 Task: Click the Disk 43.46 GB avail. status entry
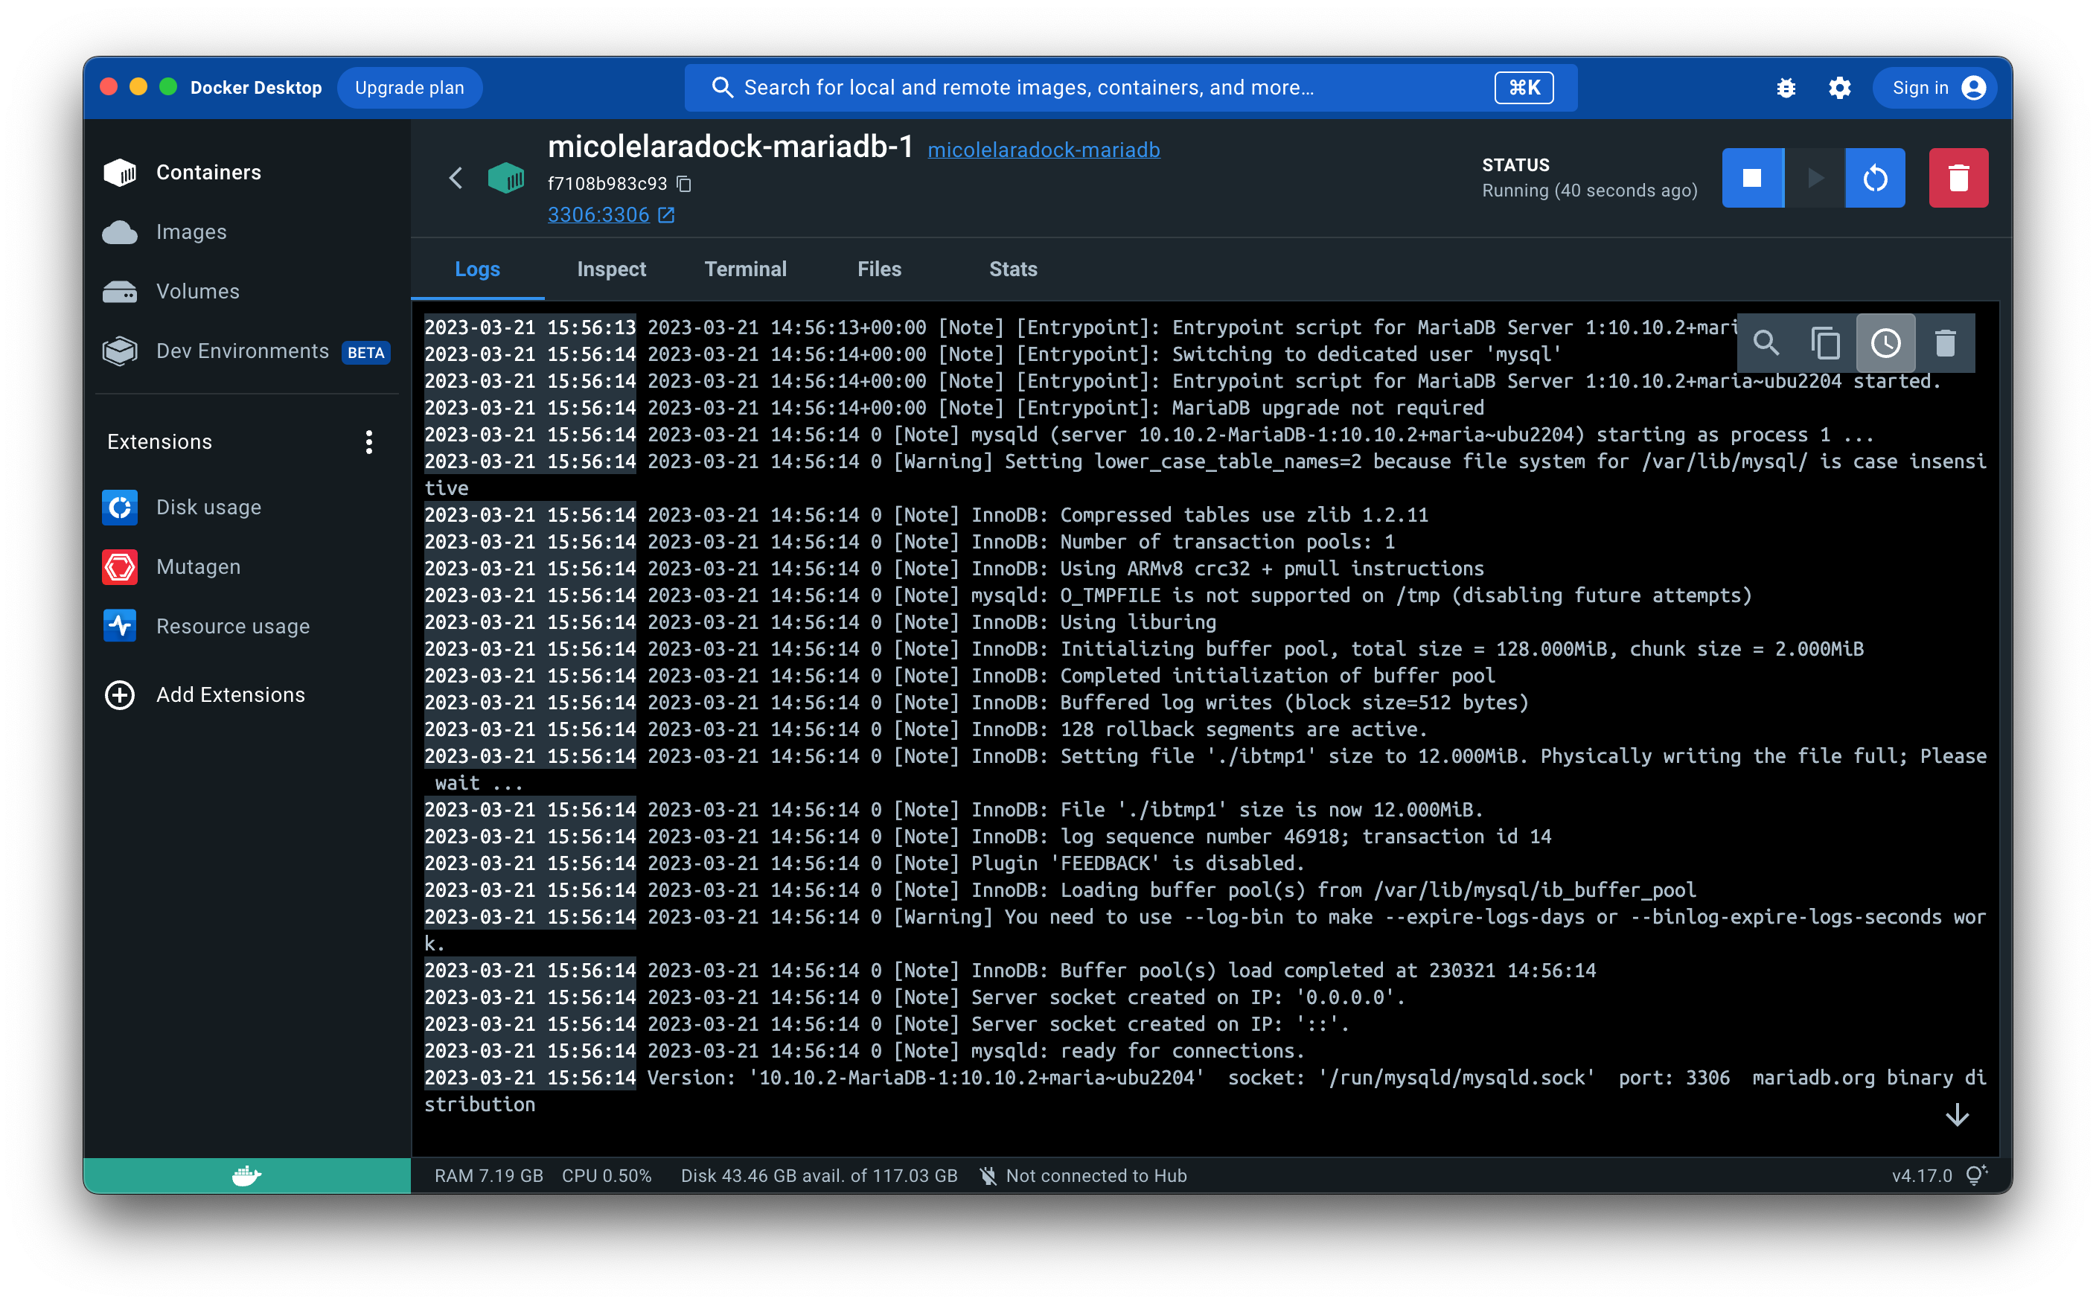pos(819,1175)
